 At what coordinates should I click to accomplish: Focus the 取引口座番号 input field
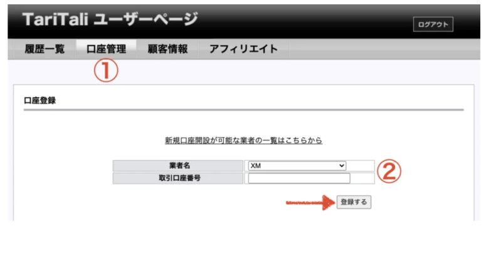(299, 178)
